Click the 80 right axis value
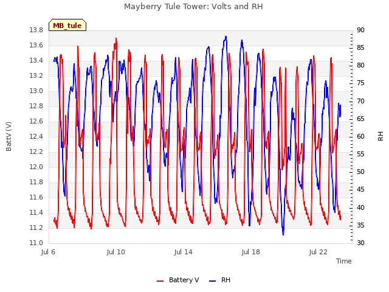The height and width of the screenshot is (292, 389). click(x=360, y=65)
